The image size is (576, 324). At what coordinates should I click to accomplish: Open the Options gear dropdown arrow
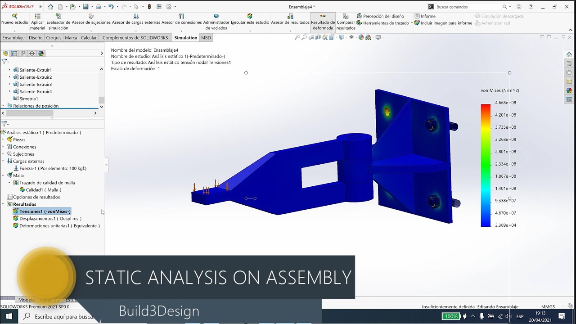[x=175, y=7]
